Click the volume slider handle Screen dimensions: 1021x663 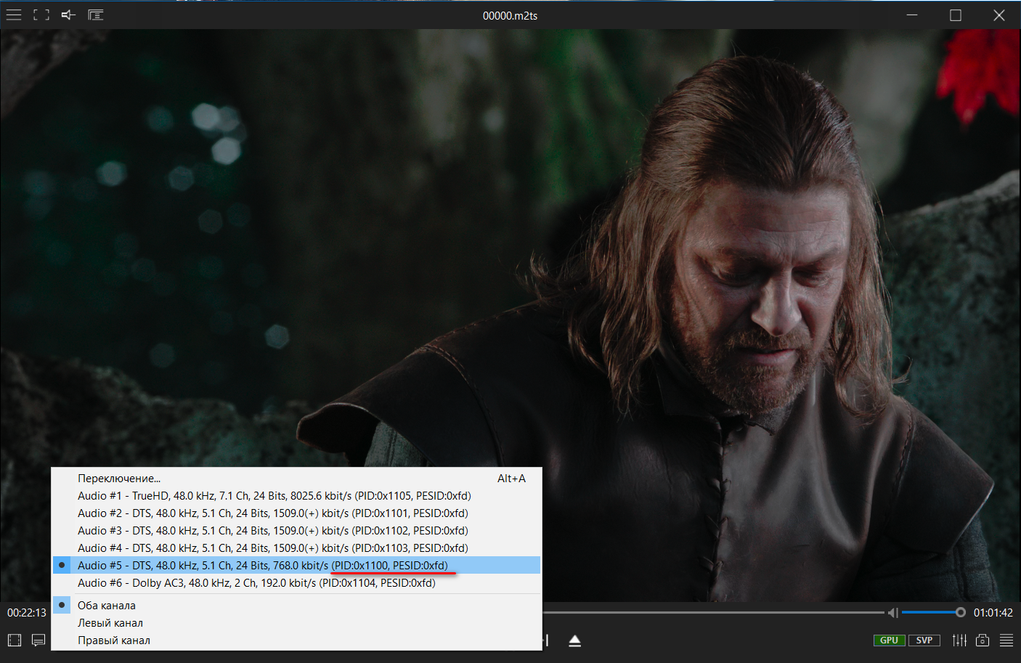pos(960,613)
